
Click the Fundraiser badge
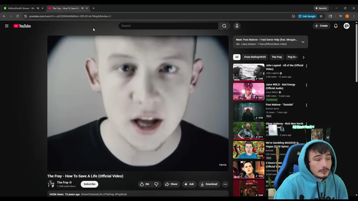(272, 100)
